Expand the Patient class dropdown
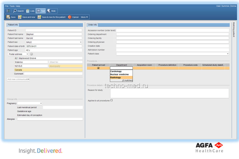239x159 pixels. pyautogui.click(x=228, y=54)
